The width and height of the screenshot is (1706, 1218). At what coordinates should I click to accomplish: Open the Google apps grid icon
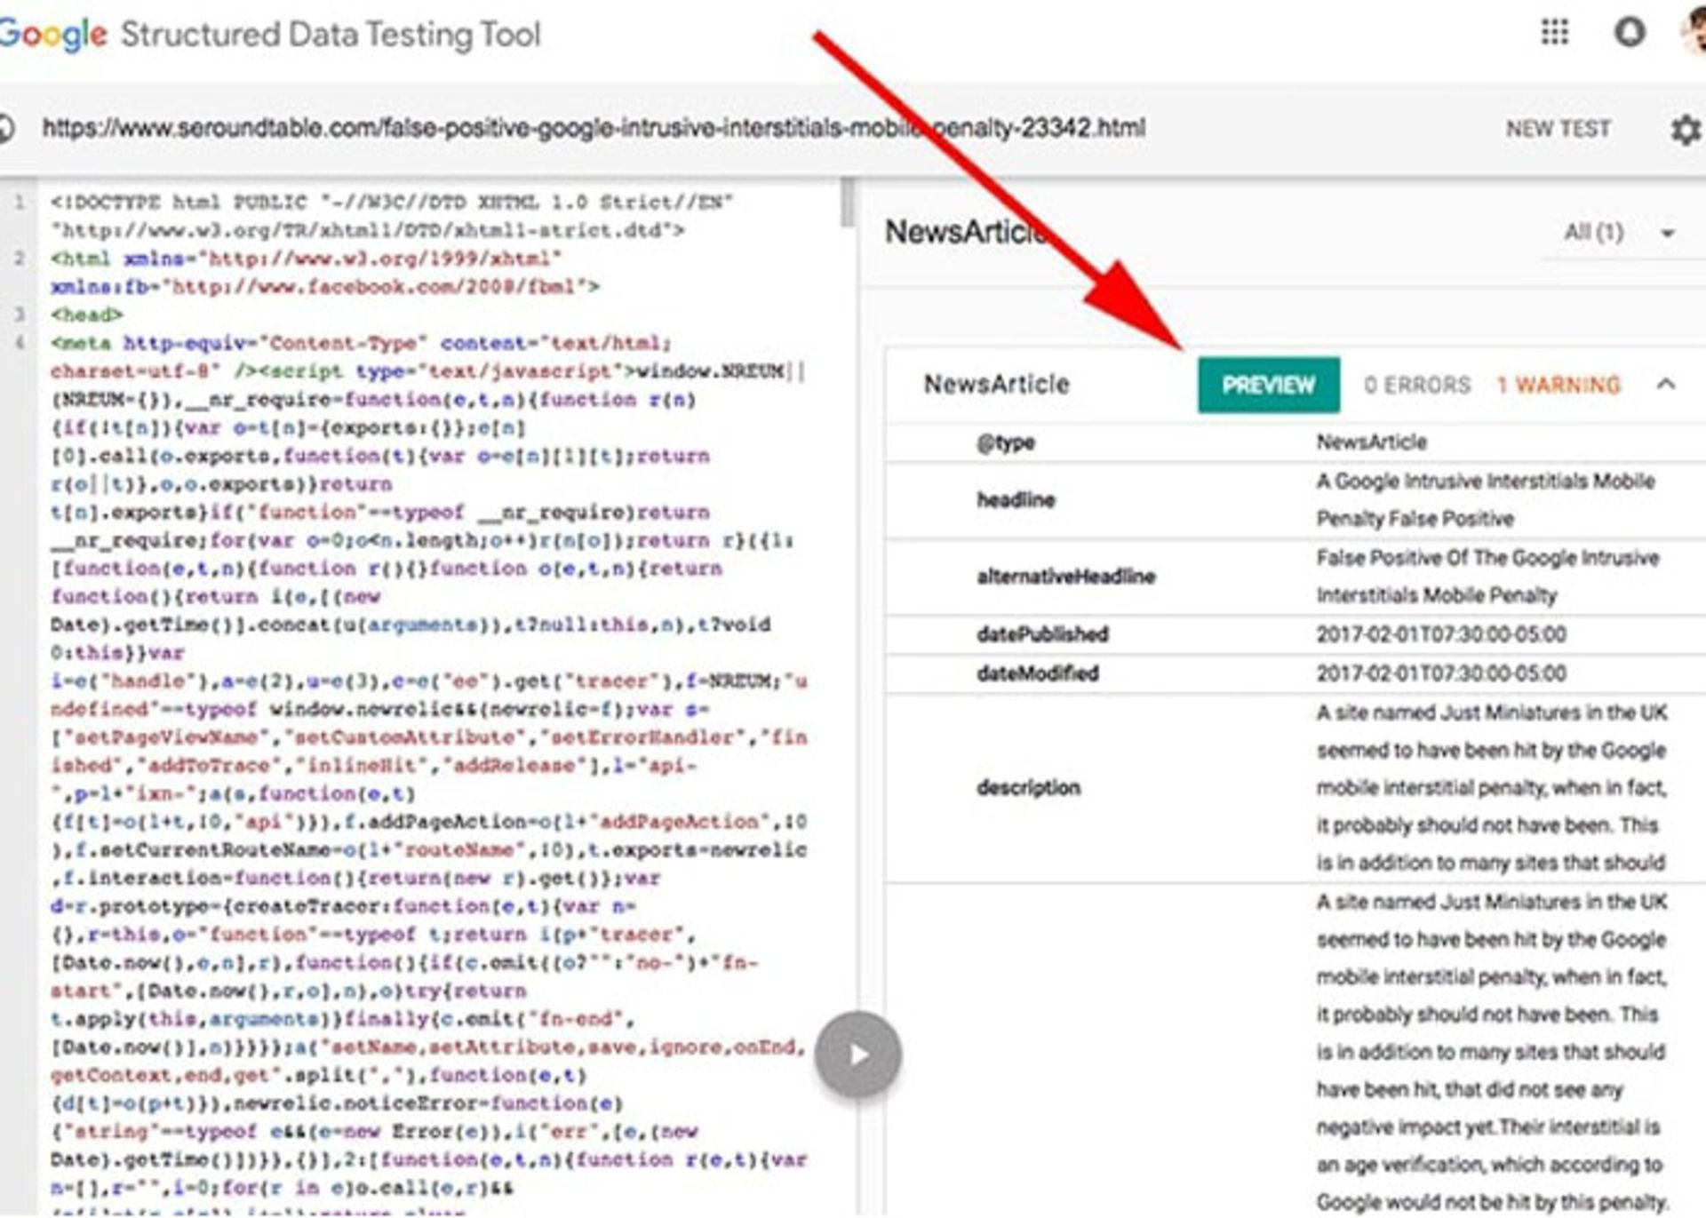[x=1554, y=33]
